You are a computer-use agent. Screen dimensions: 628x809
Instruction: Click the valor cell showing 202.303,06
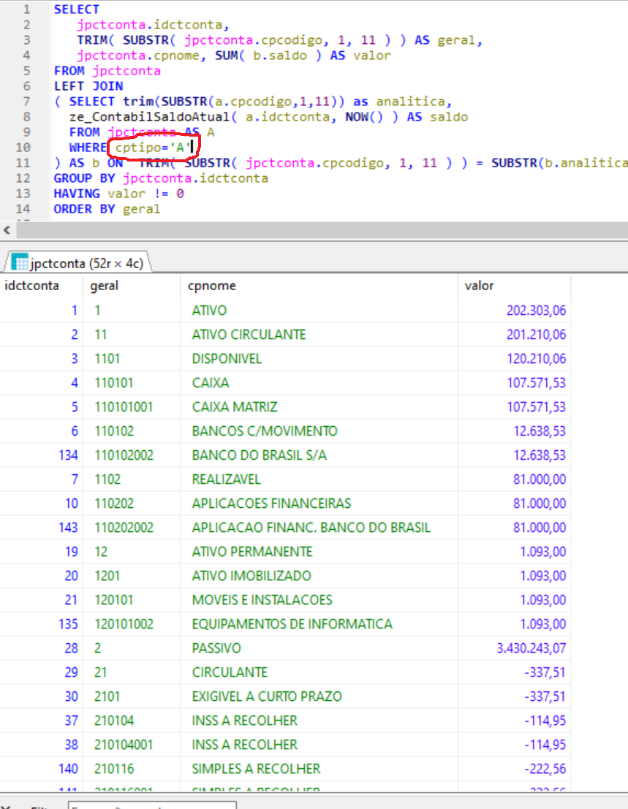[x=535, y=311]
